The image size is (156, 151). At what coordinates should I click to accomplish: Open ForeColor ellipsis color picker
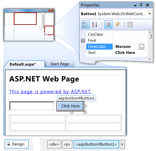click(141, 47)
